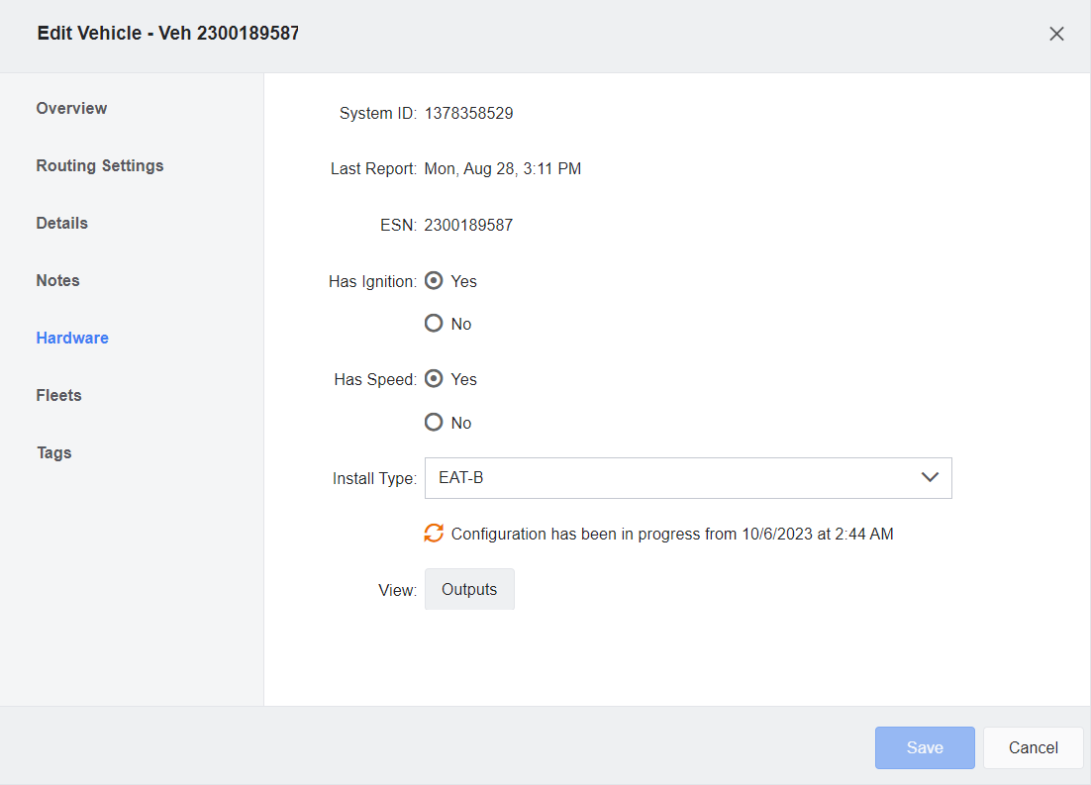Open the Notes section
Image resolution: width=1091 pixels, height=785 pixels.
[x=56, y=280]
